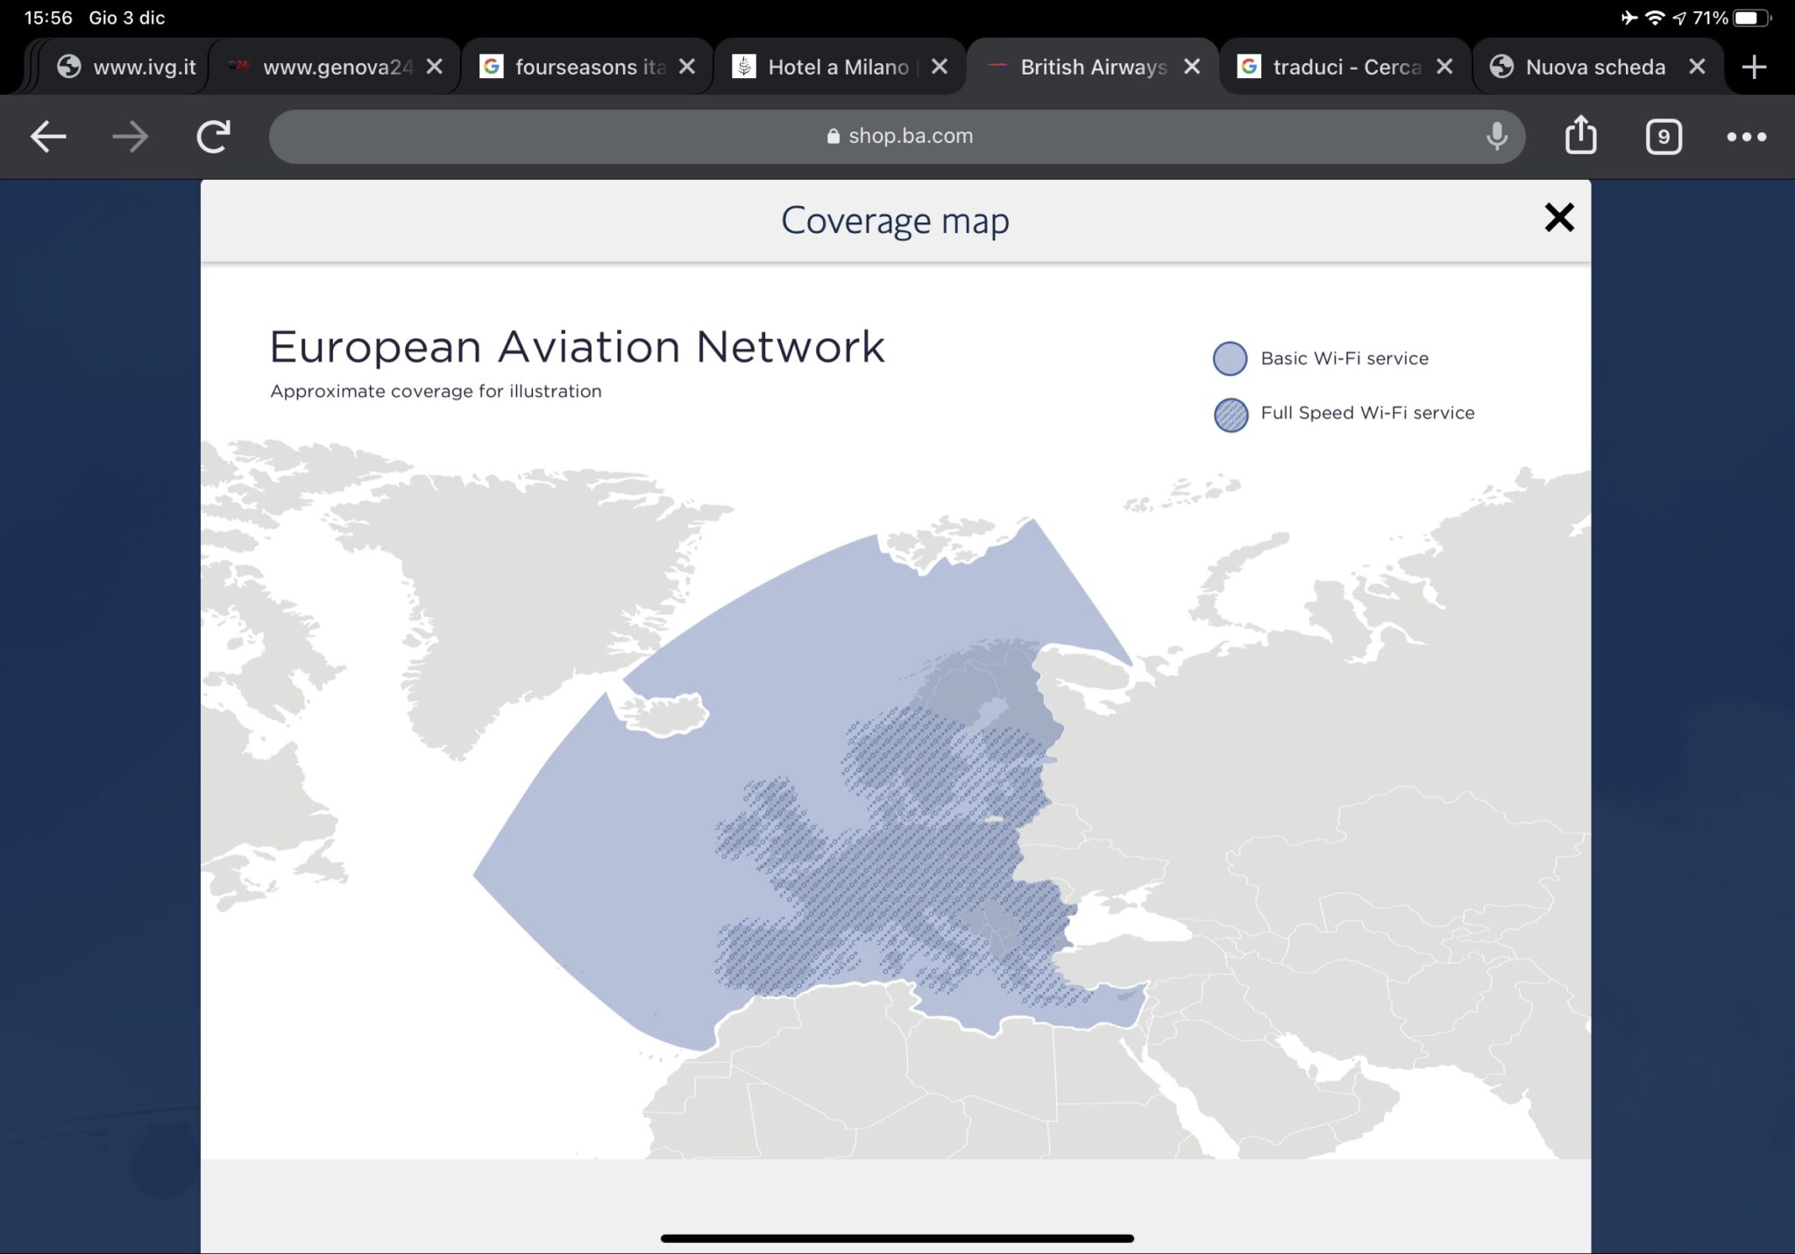1795x1254 pixels.
Task: Add a new tab with the plus icon
Action: [x=1754, y=67]
